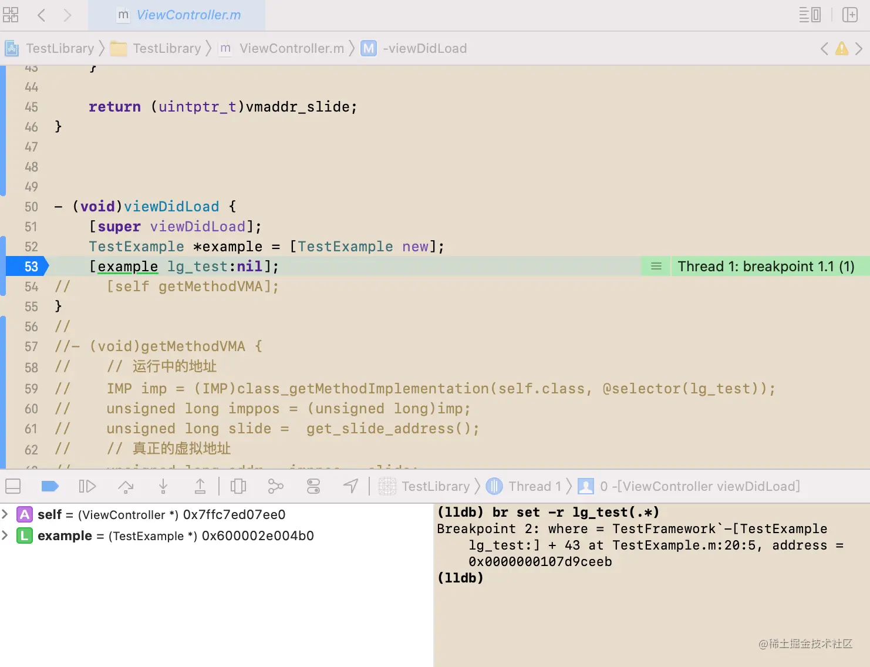Jump to the next issue

click(859, 48)
